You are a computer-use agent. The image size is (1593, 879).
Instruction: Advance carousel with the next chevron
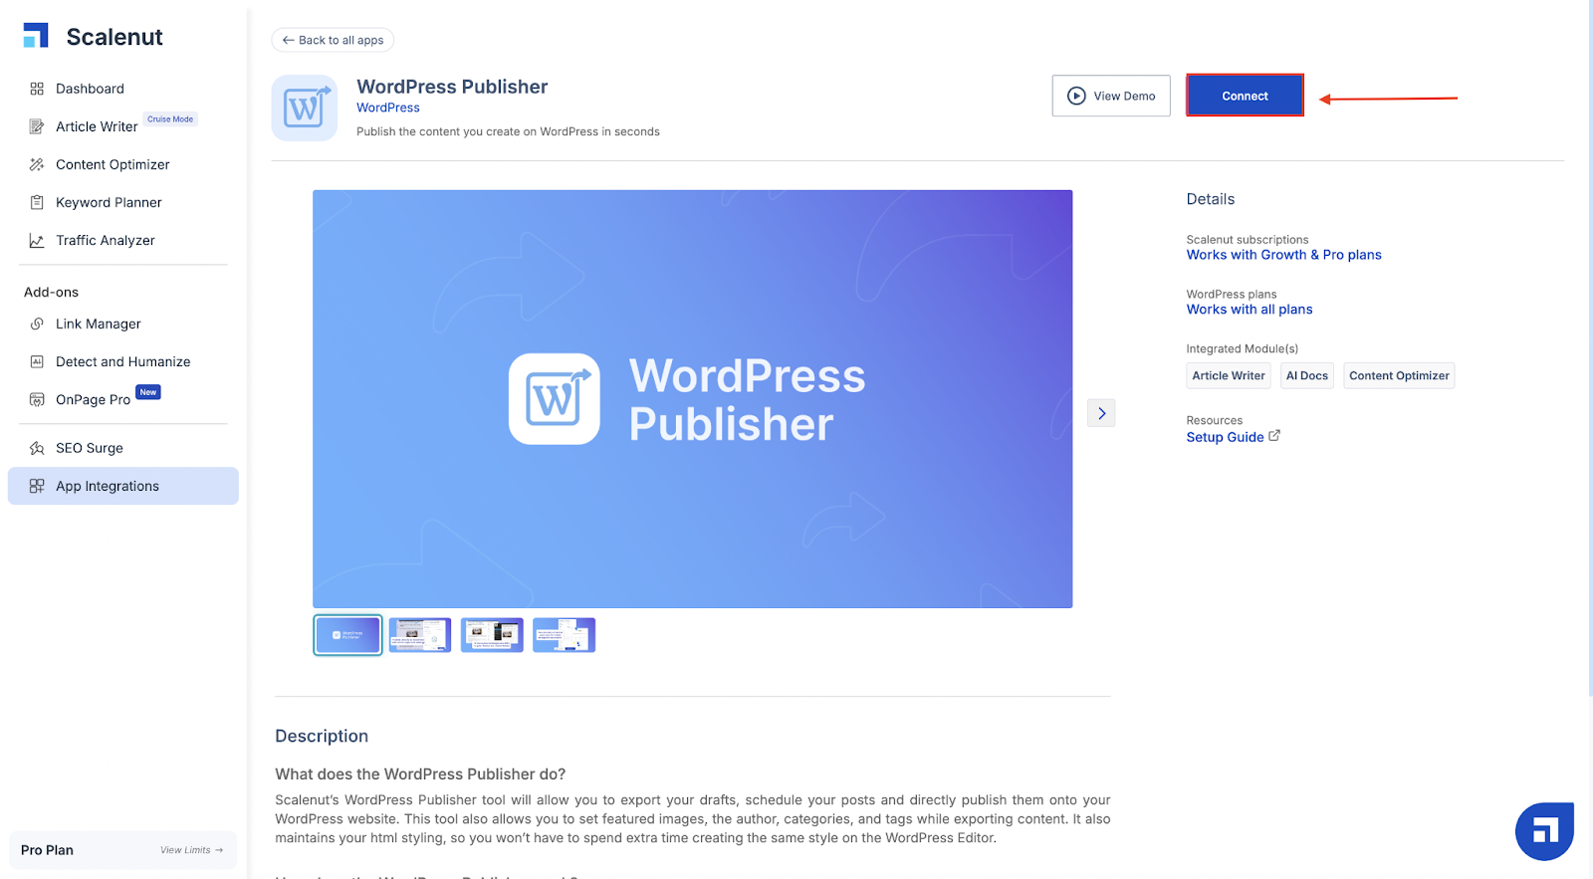point(1101,413)
